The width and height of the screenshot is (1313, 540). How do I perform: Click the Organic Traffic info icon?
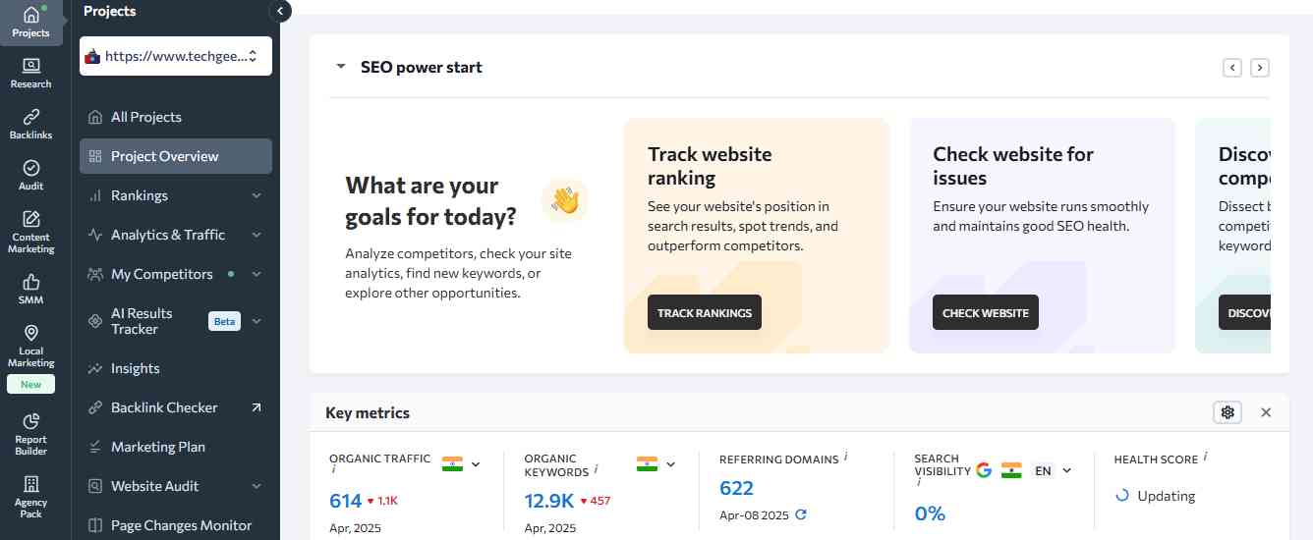333,469
